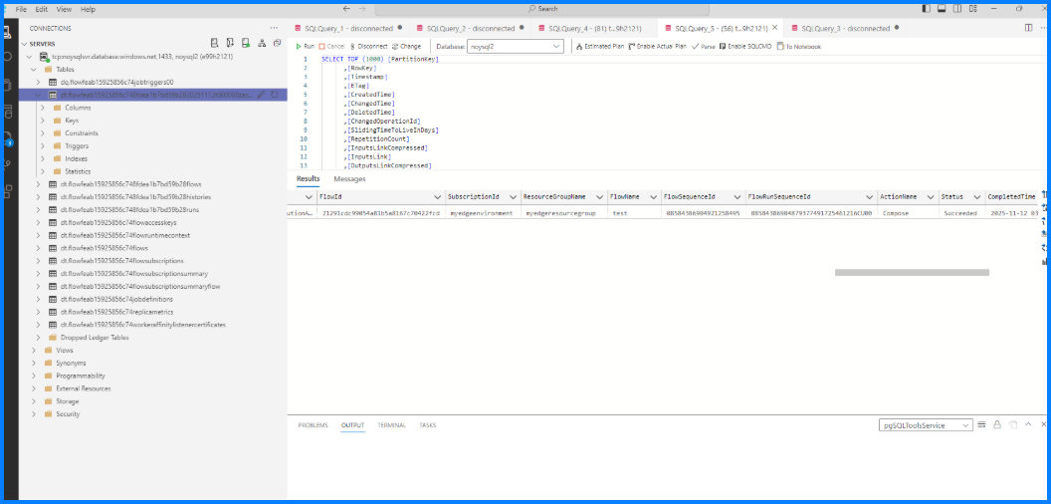Open the Source Control icon in activity bar
The image size is (1051, 504).
(x=8, y=164)
